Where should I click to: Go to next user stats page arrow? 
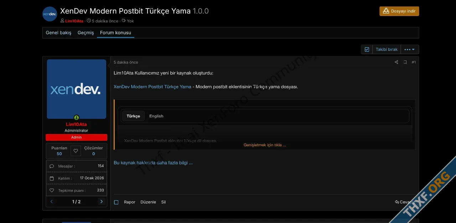click(x=102, y=202)
